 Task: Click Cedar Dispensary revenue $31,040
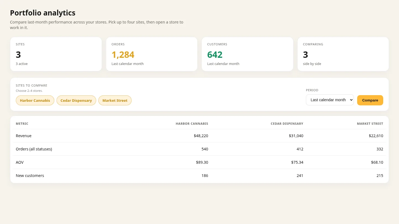(x=296, y=136)
